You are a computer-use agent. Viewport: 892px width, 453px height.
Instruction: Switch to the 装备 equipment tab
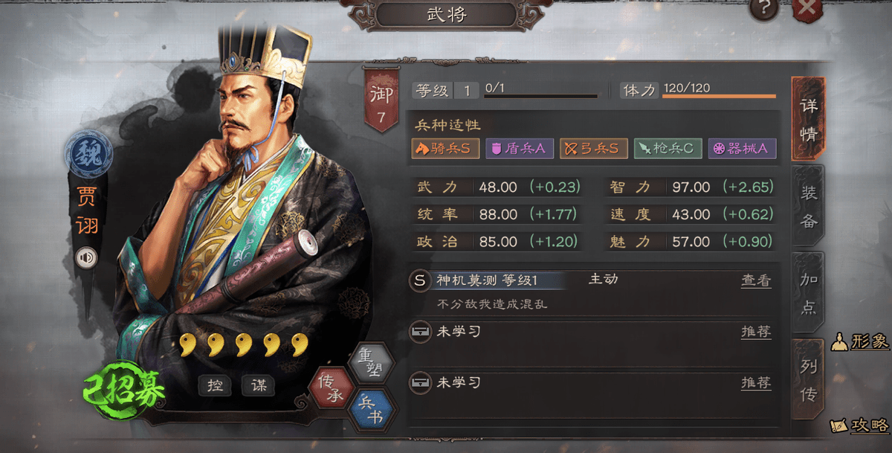809,207
